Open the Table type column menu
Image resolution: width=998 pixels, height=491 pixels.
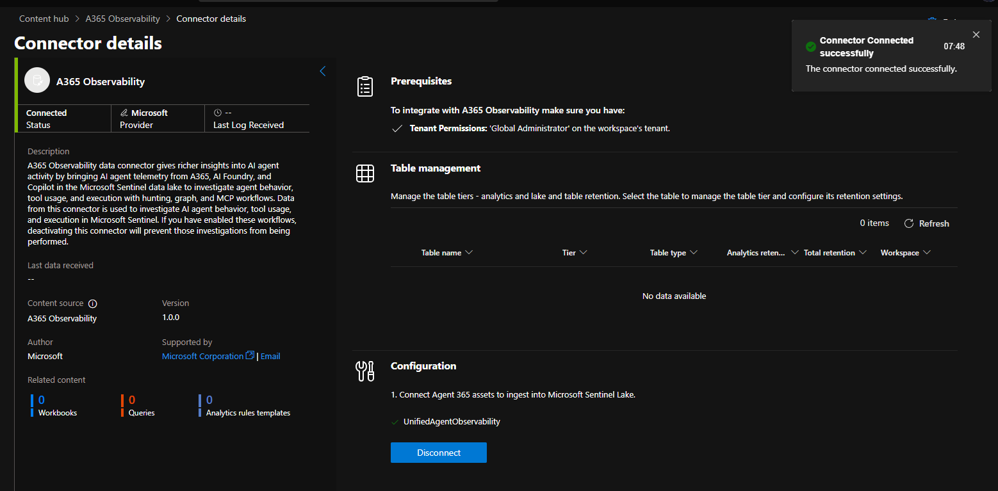coord(694,252)
